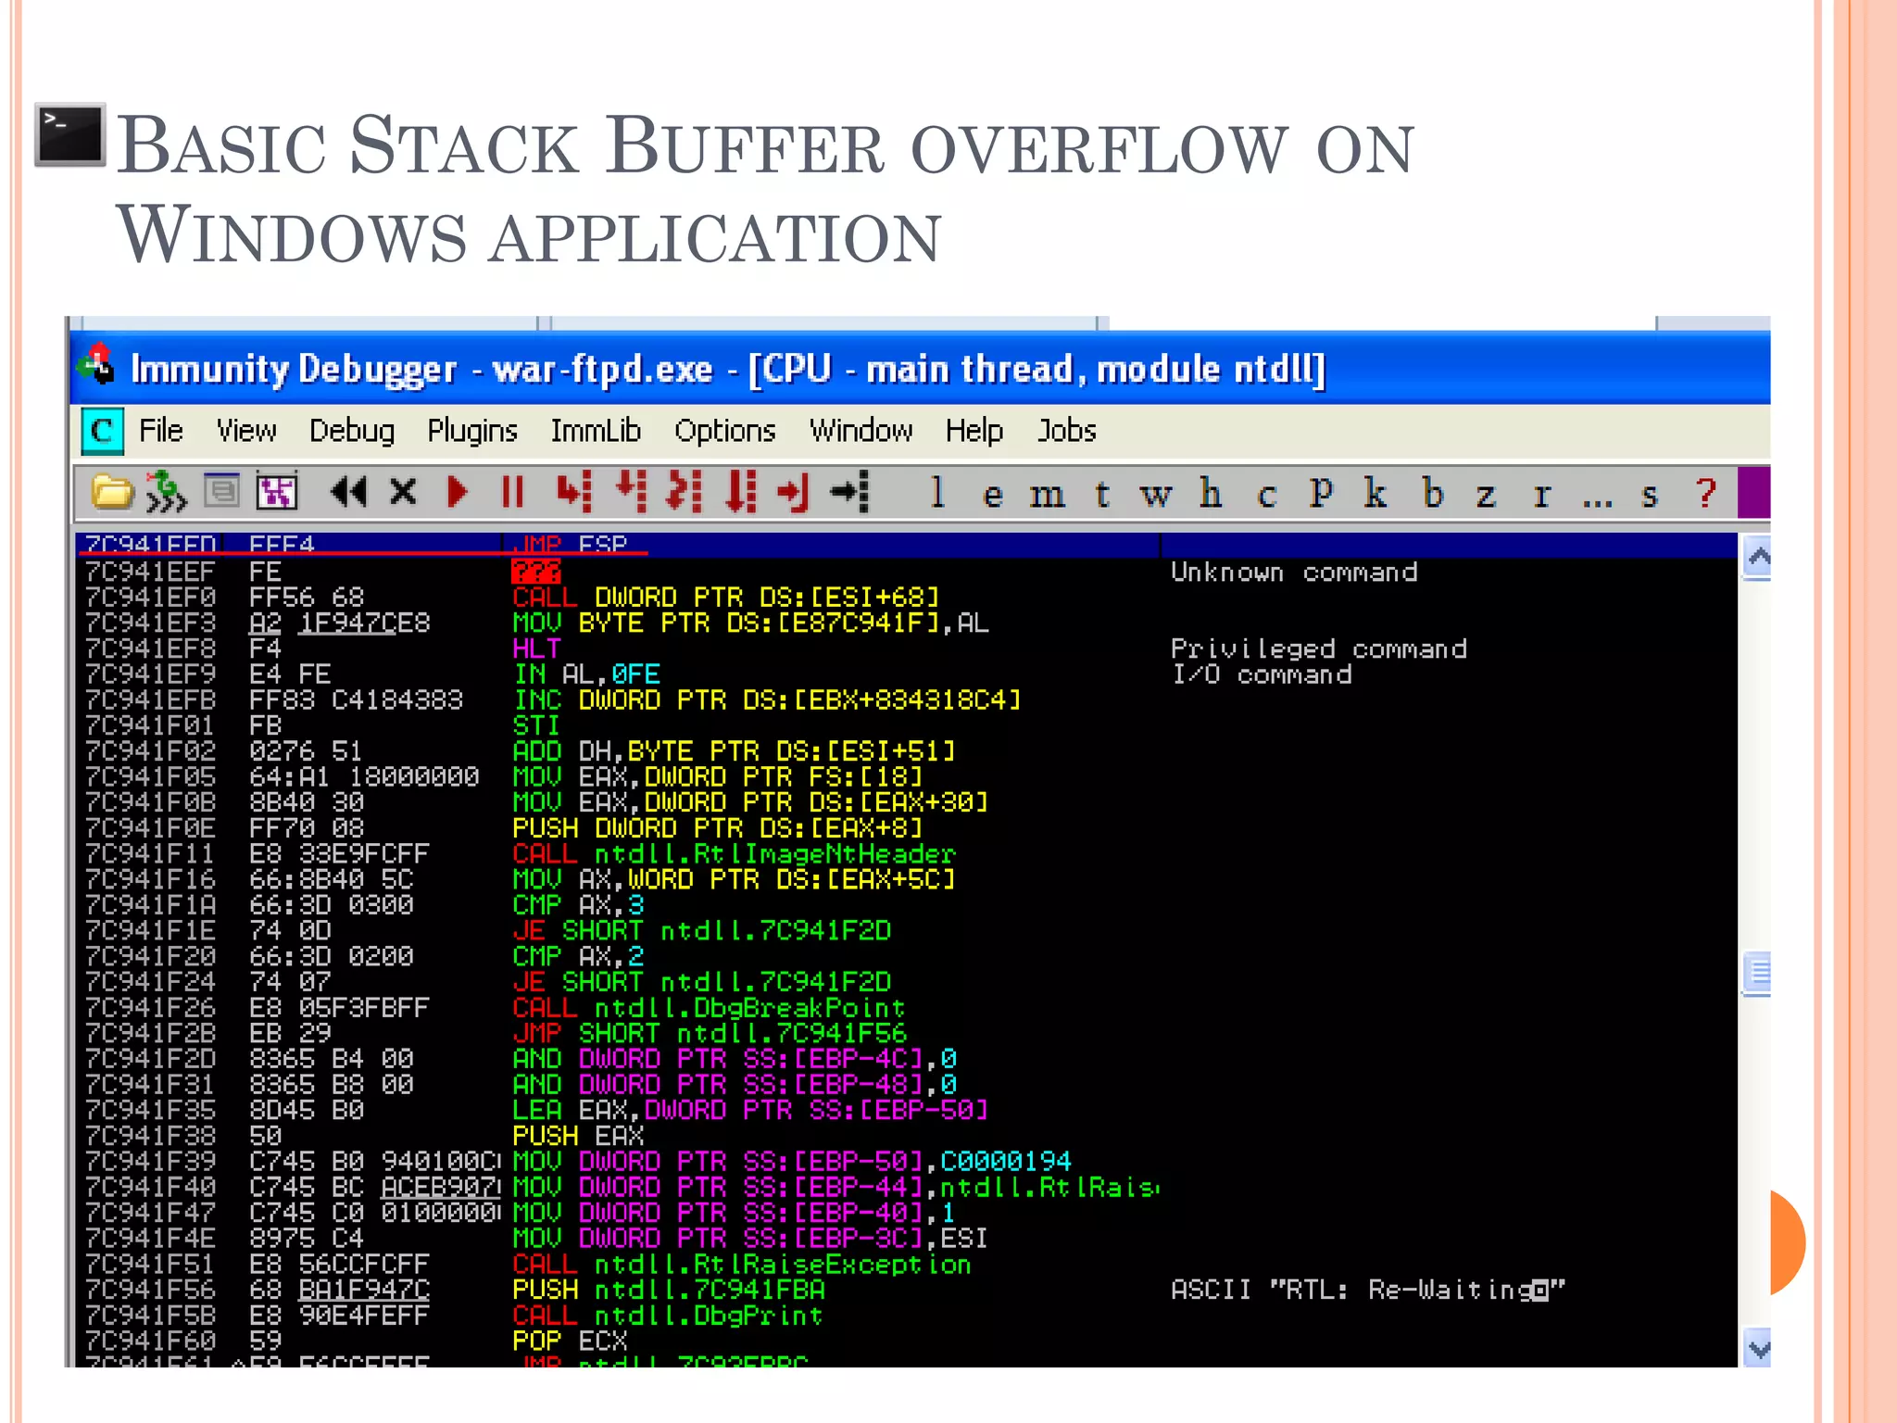1897x1423 pixels.
Task: Select CALL ntdll.DbgPrint line
Action: click(668, 1316)
